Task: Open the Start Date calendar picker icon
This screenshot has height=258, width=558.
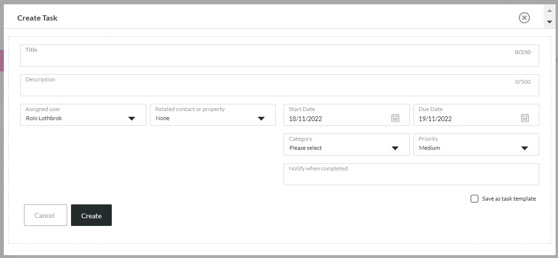Action: [395, 118]
